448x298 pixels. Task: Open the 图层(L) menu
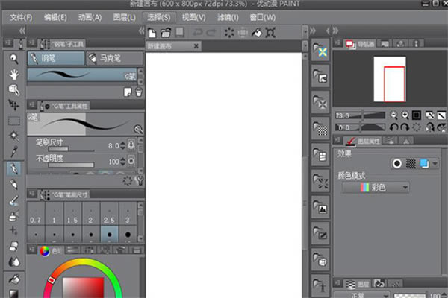[x=125, y=16]
